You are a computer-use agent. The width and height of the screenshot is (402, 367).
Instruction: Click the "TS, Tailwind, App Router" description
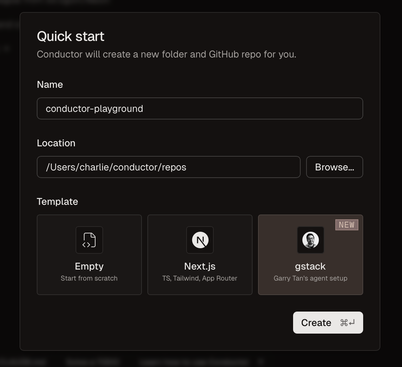coord(200,278)
